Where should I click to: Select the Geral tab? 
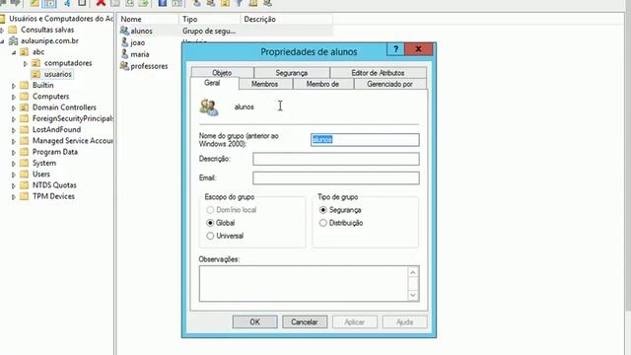pyautogui.click(x=212, y=83)
